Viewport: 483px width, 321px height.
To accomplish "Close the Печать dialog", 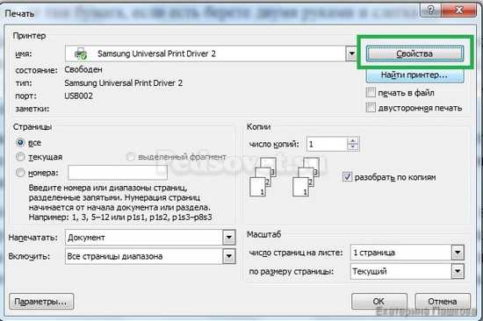I will click(459, 11).
